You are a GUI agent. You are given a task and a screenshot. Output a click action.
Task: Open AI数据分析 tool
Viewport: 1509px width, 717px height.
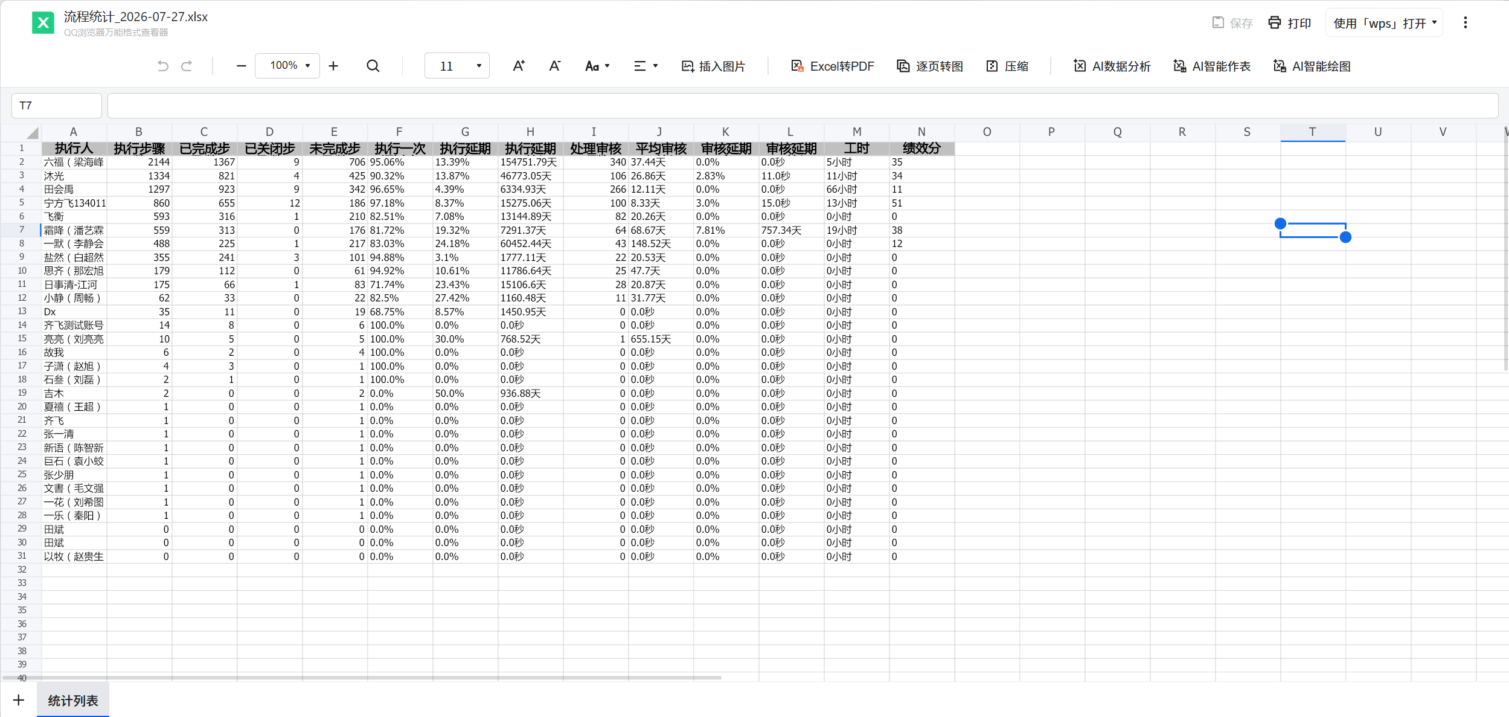[1112, 66]
